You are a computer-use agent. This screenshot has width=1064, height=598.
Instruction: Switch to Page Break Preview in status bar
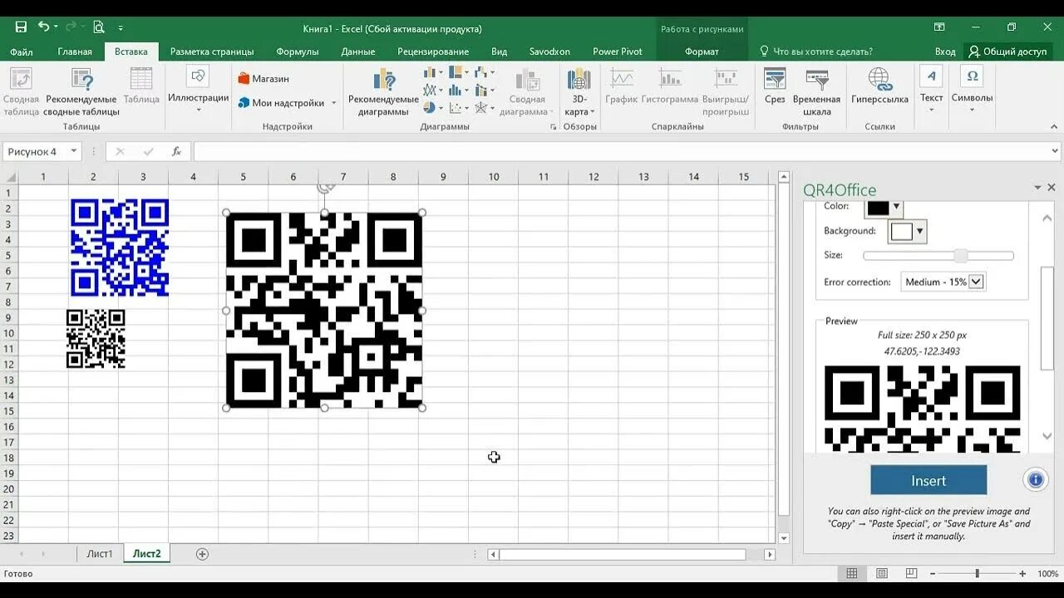[x=912, y=574]
